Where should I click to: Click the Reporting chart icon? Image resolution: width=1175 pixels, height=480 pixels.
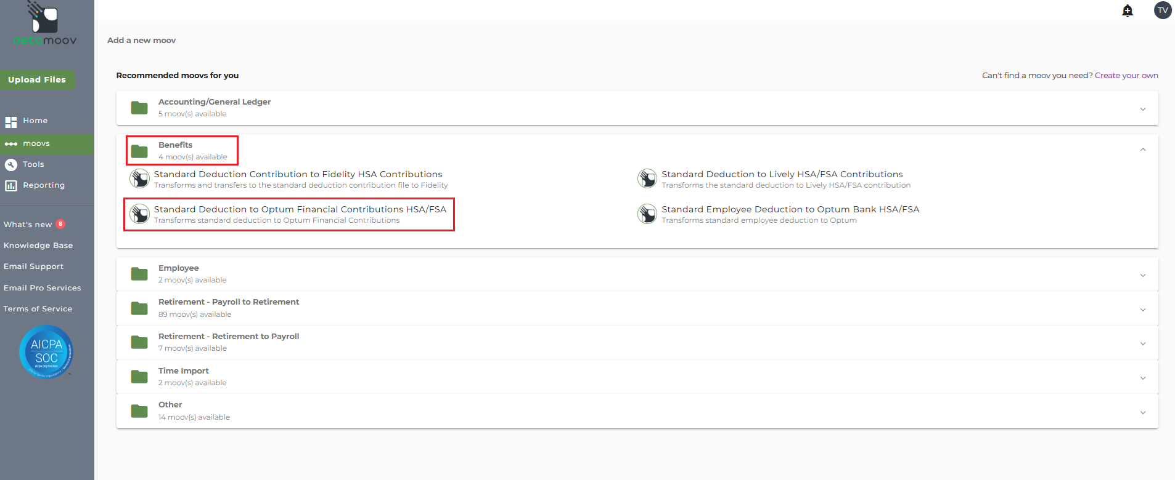[x=11, y=185]
